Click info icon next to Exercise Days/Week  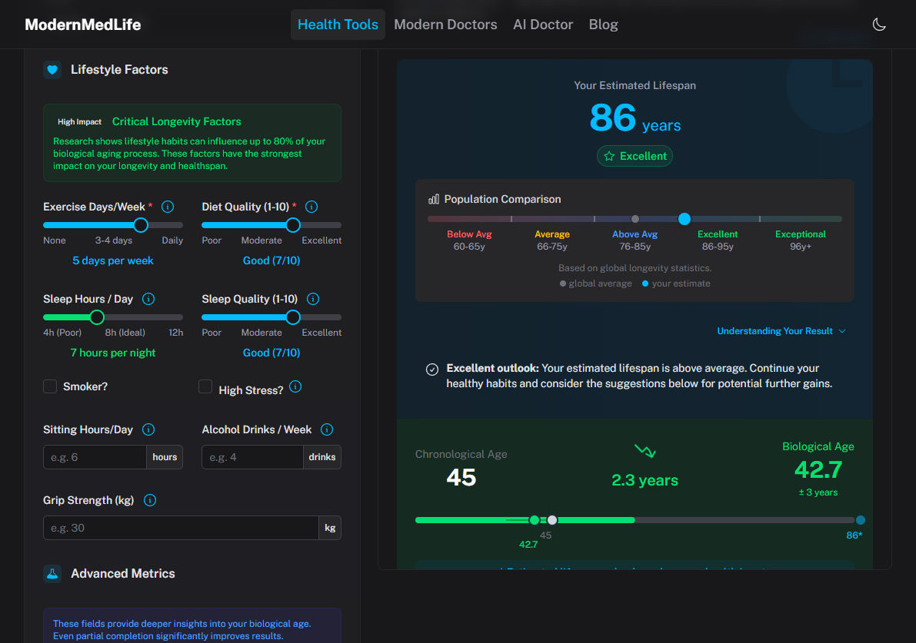pyautogui.click(x=168, y=207)
